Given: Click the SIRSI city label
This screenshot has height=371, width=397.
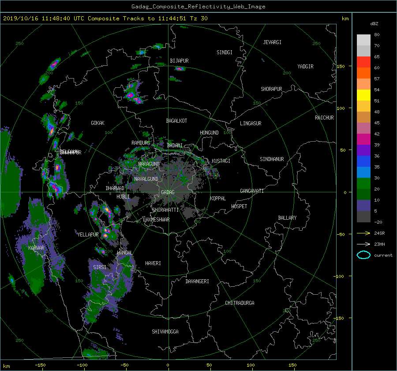Looking at the screenshot, I should 100,267.
